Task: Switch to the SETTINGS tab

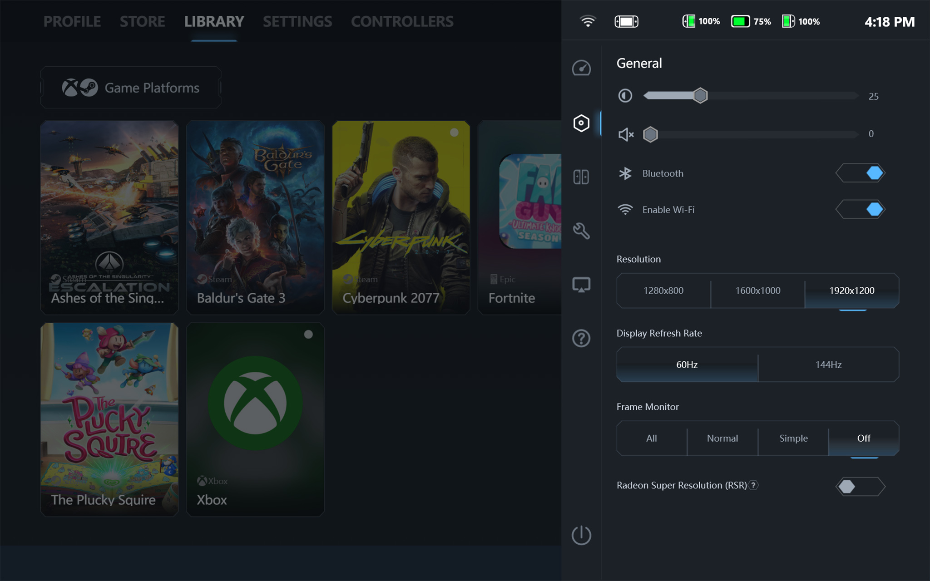Action: pos(297,21)
